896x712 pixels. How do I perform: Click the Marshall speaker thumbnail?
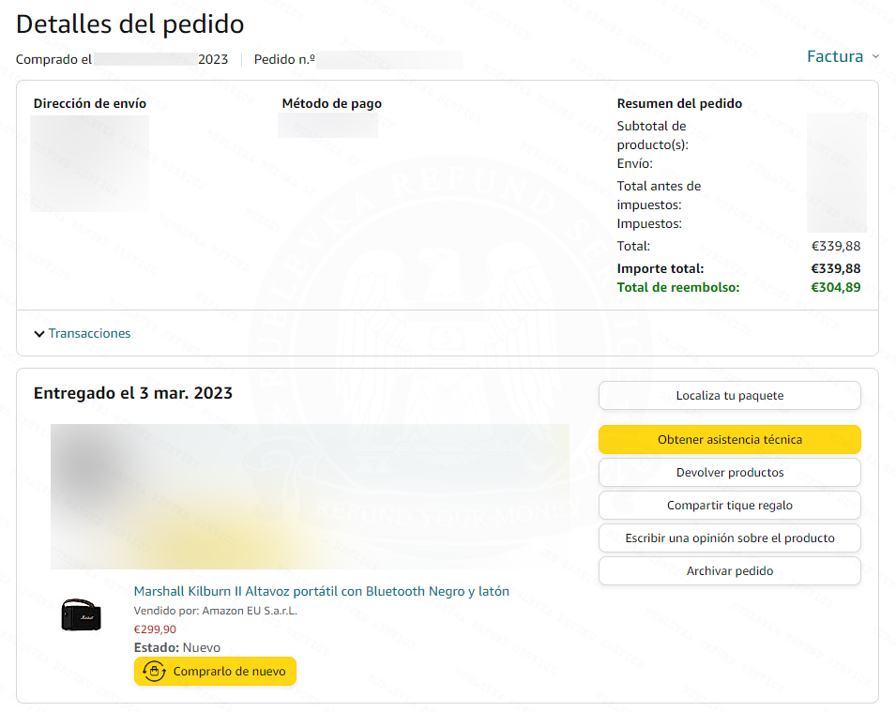[x=81, y=614]
